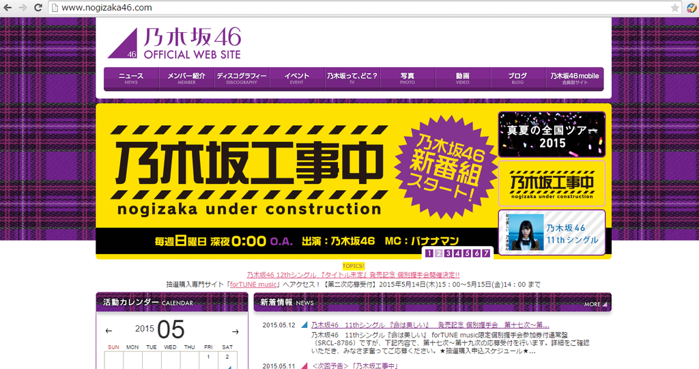Open the ブログ BLOG menu
This screenshot has height=369, width=699.
click(x=519, y=79)
